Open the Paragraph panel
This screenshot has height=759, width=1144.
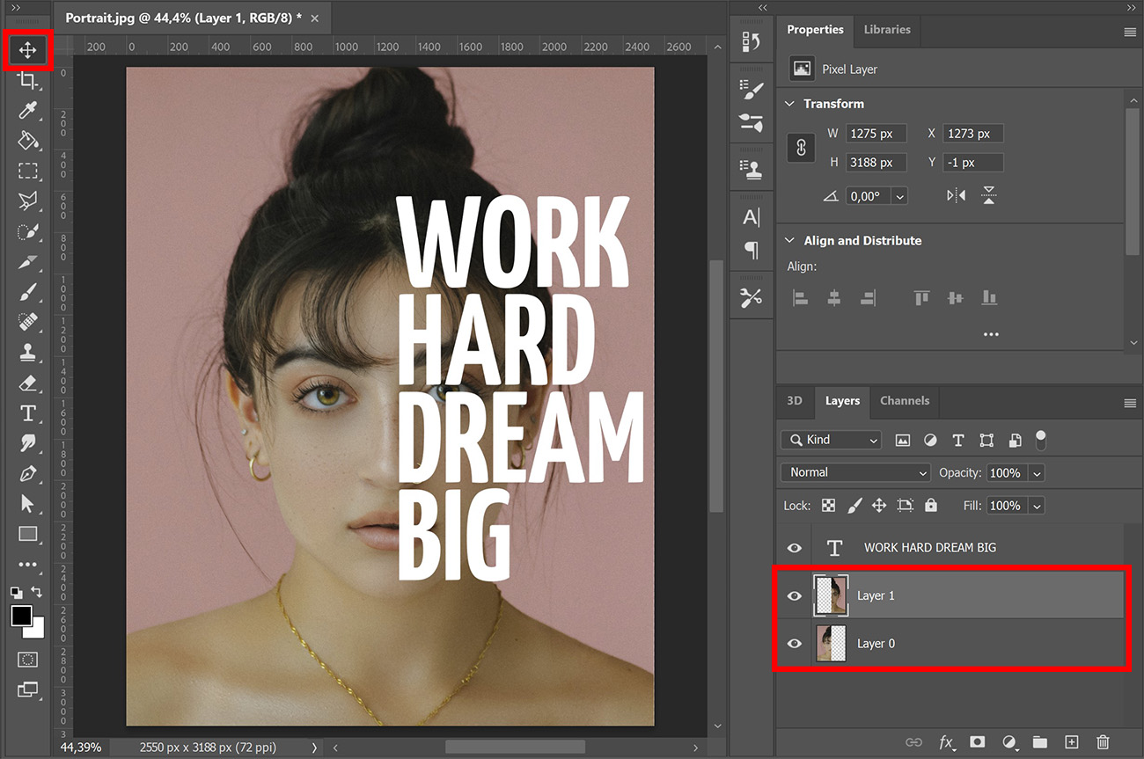pos(751,251)
